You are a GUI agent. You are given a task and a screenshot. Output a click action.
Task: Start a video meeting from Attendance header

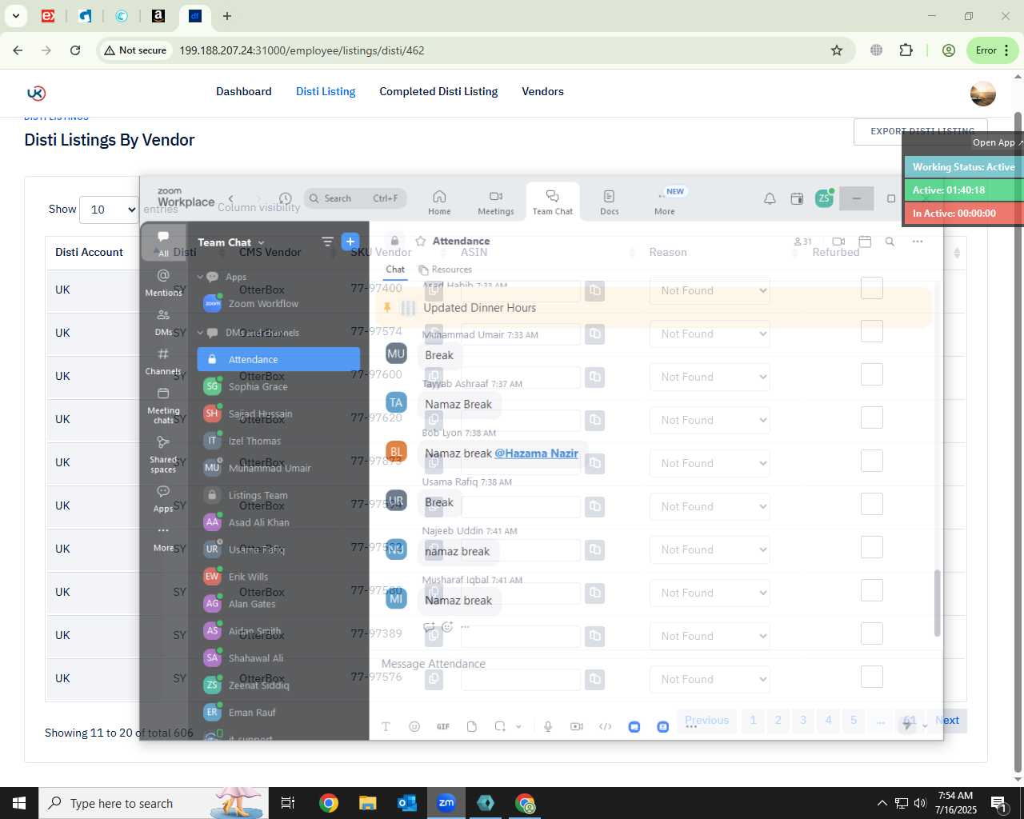[838, 241]
